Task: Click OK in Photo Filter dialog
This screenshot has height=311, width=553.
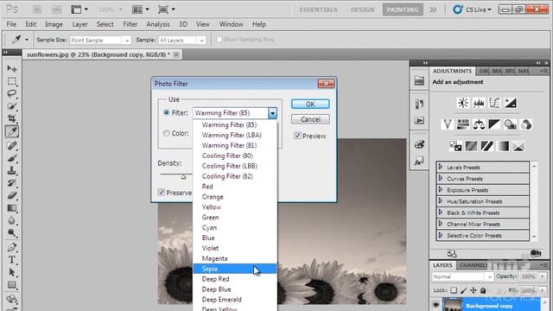Action: [x=310, y=104]
